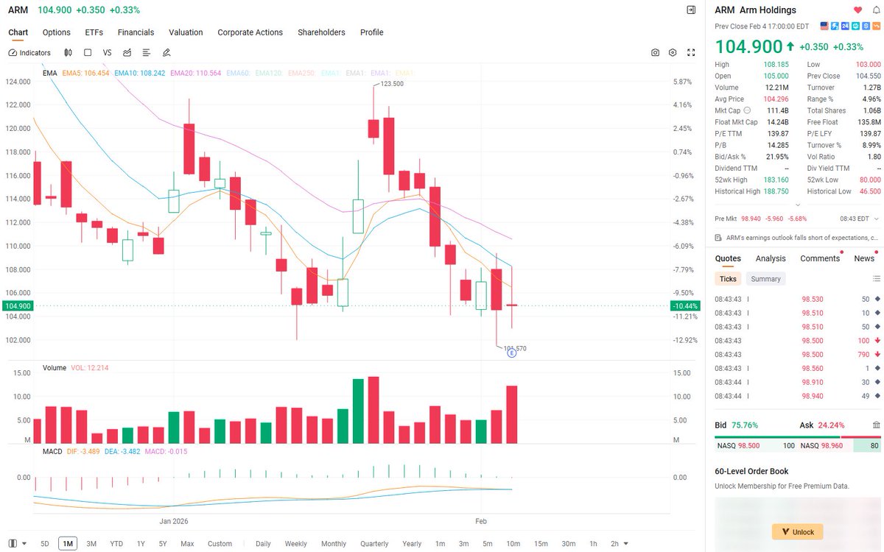Set the range to 5D

pyautogui.click(x=45, y=544)
